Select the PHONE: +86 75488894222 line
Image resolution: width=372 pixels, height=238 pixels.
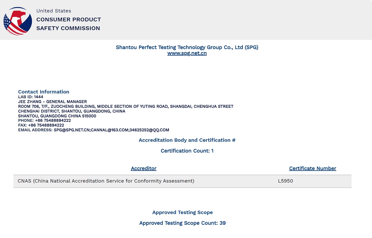coord(44,121)
